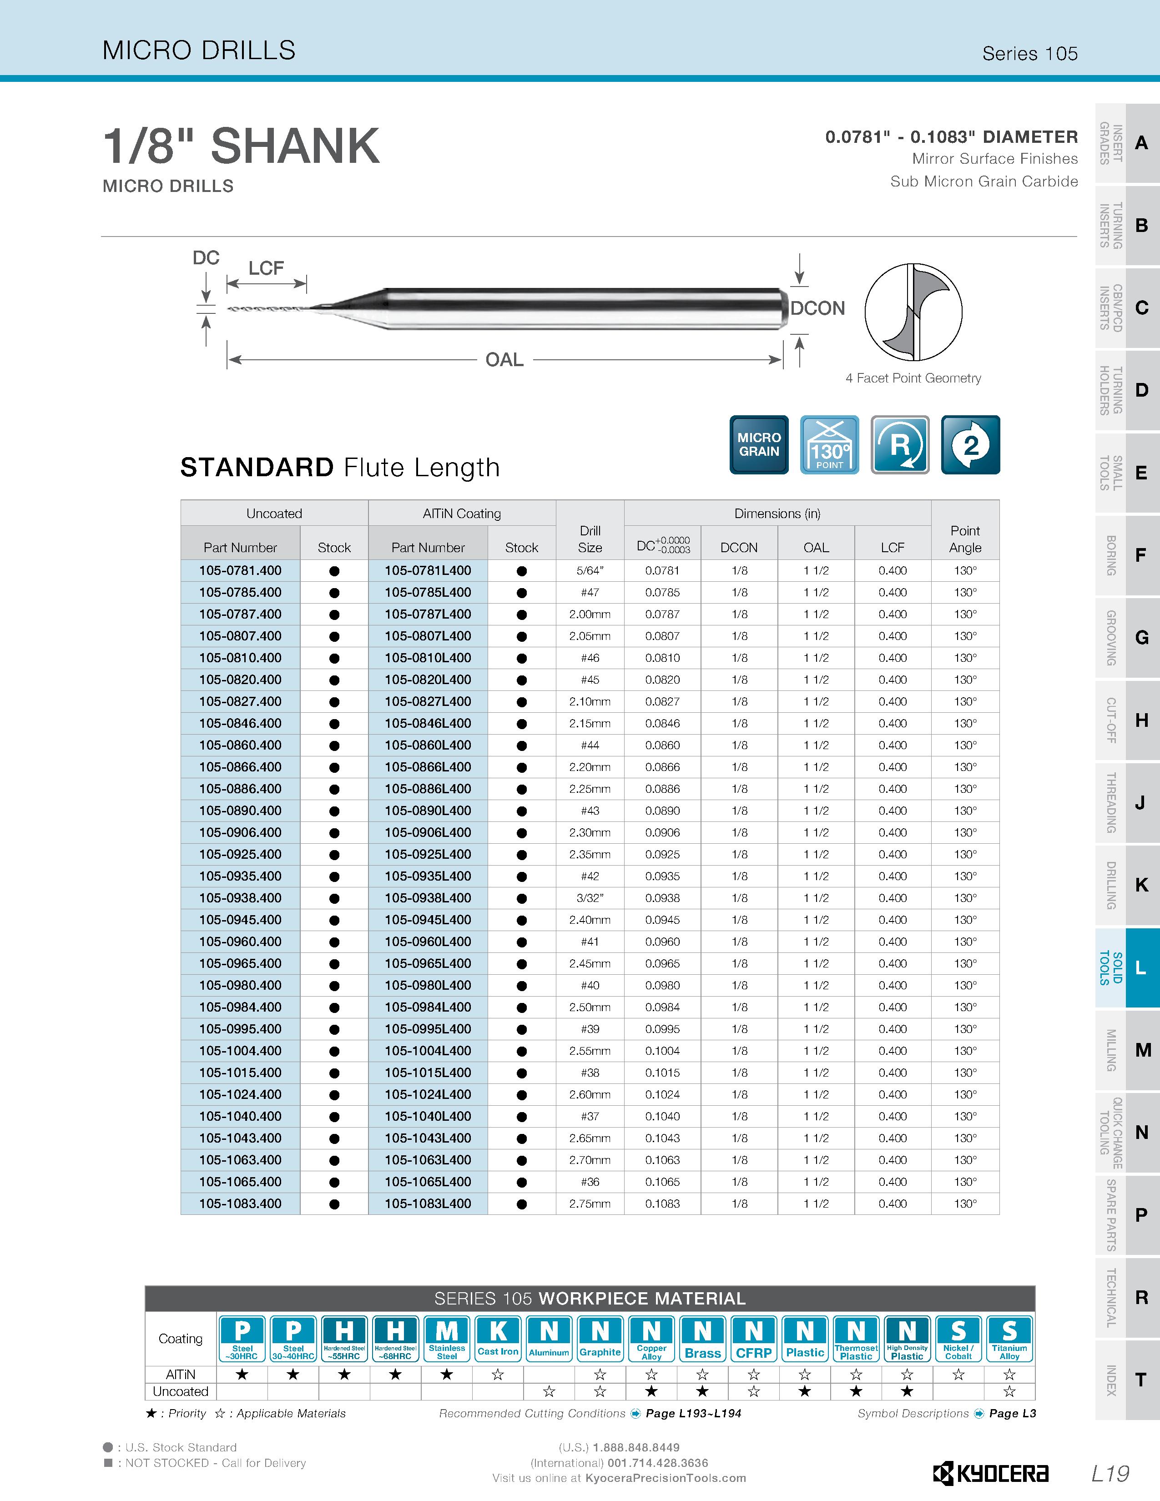Click the Kyocera logo

[x=990, y=1473]
